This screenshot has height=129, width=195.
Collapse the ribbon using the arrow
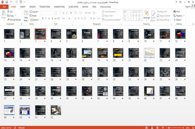point(193,24)
